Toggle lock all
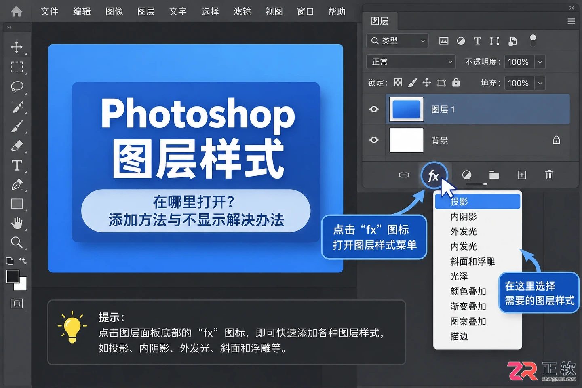 tap(456, 82)
